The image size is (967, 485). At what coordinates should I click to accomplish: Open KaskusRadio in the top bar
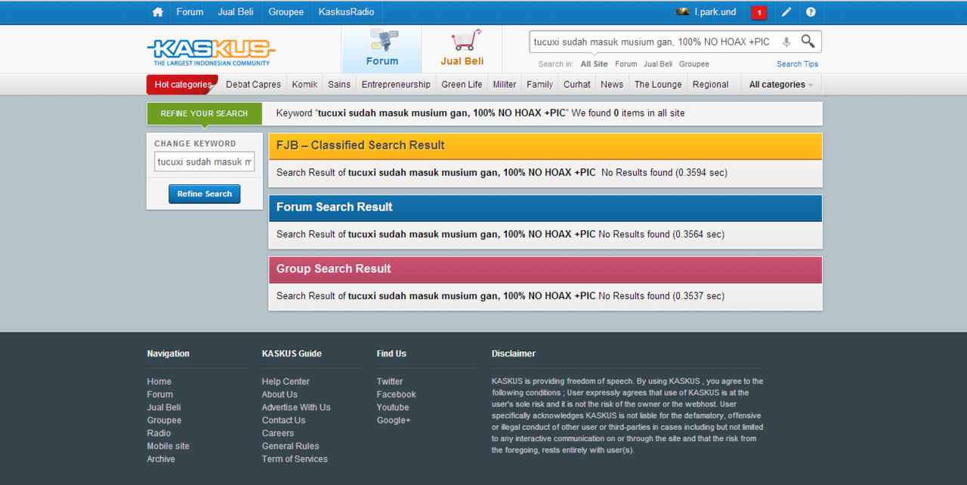(x=346, y=12)
